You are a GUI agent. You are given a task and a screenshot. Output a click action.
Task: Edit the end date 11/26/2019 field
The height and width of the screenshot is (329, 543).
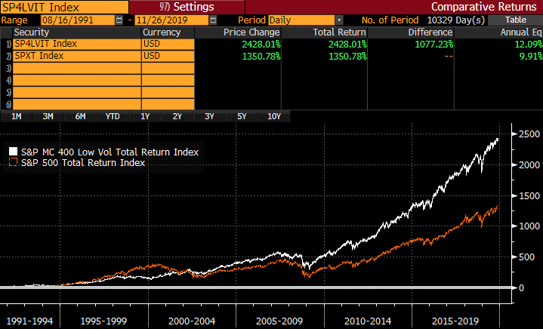coord(171,20)
